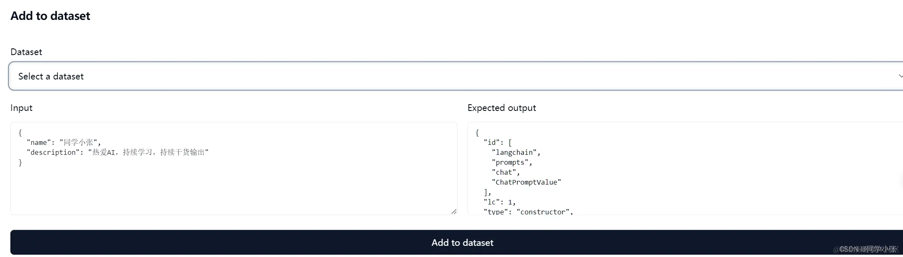Click "ChatPromptValue" in Expected output

526,183
